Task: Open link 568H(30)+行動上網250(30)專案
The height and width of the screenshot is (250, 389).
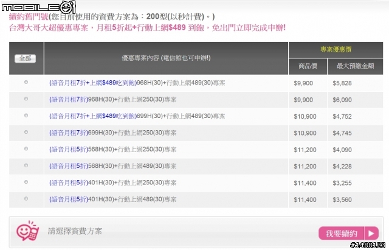Action: 133,150
